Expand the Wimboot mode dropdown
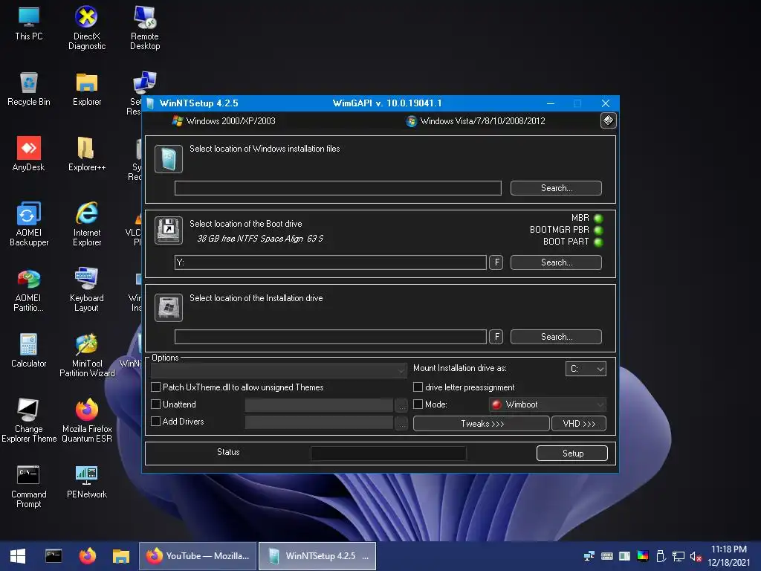The image size is (761, 571). pyautogui.click(x=548, y=404)
